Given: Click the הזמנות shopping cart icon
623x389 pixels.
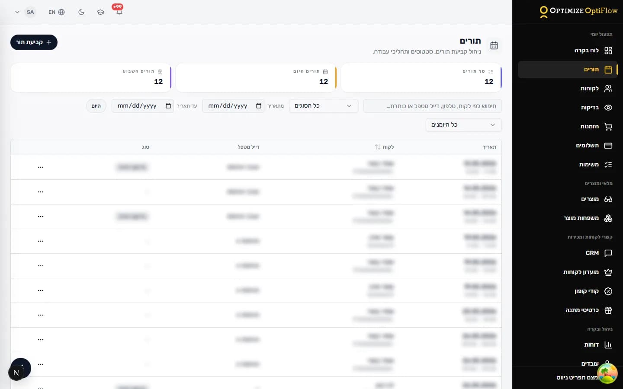Looking at the screenshot, I should tap(608, 127).
